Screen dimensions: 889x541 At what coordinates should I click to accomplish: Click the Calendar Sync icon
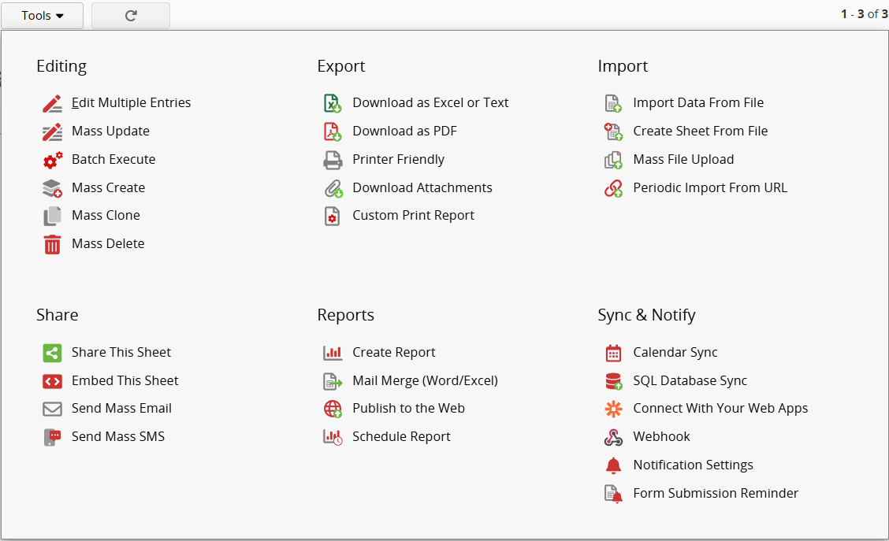(613, 353)
